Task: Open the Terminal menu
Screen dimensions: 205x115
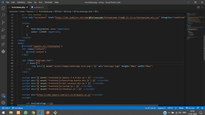Action: pos(48,2)
